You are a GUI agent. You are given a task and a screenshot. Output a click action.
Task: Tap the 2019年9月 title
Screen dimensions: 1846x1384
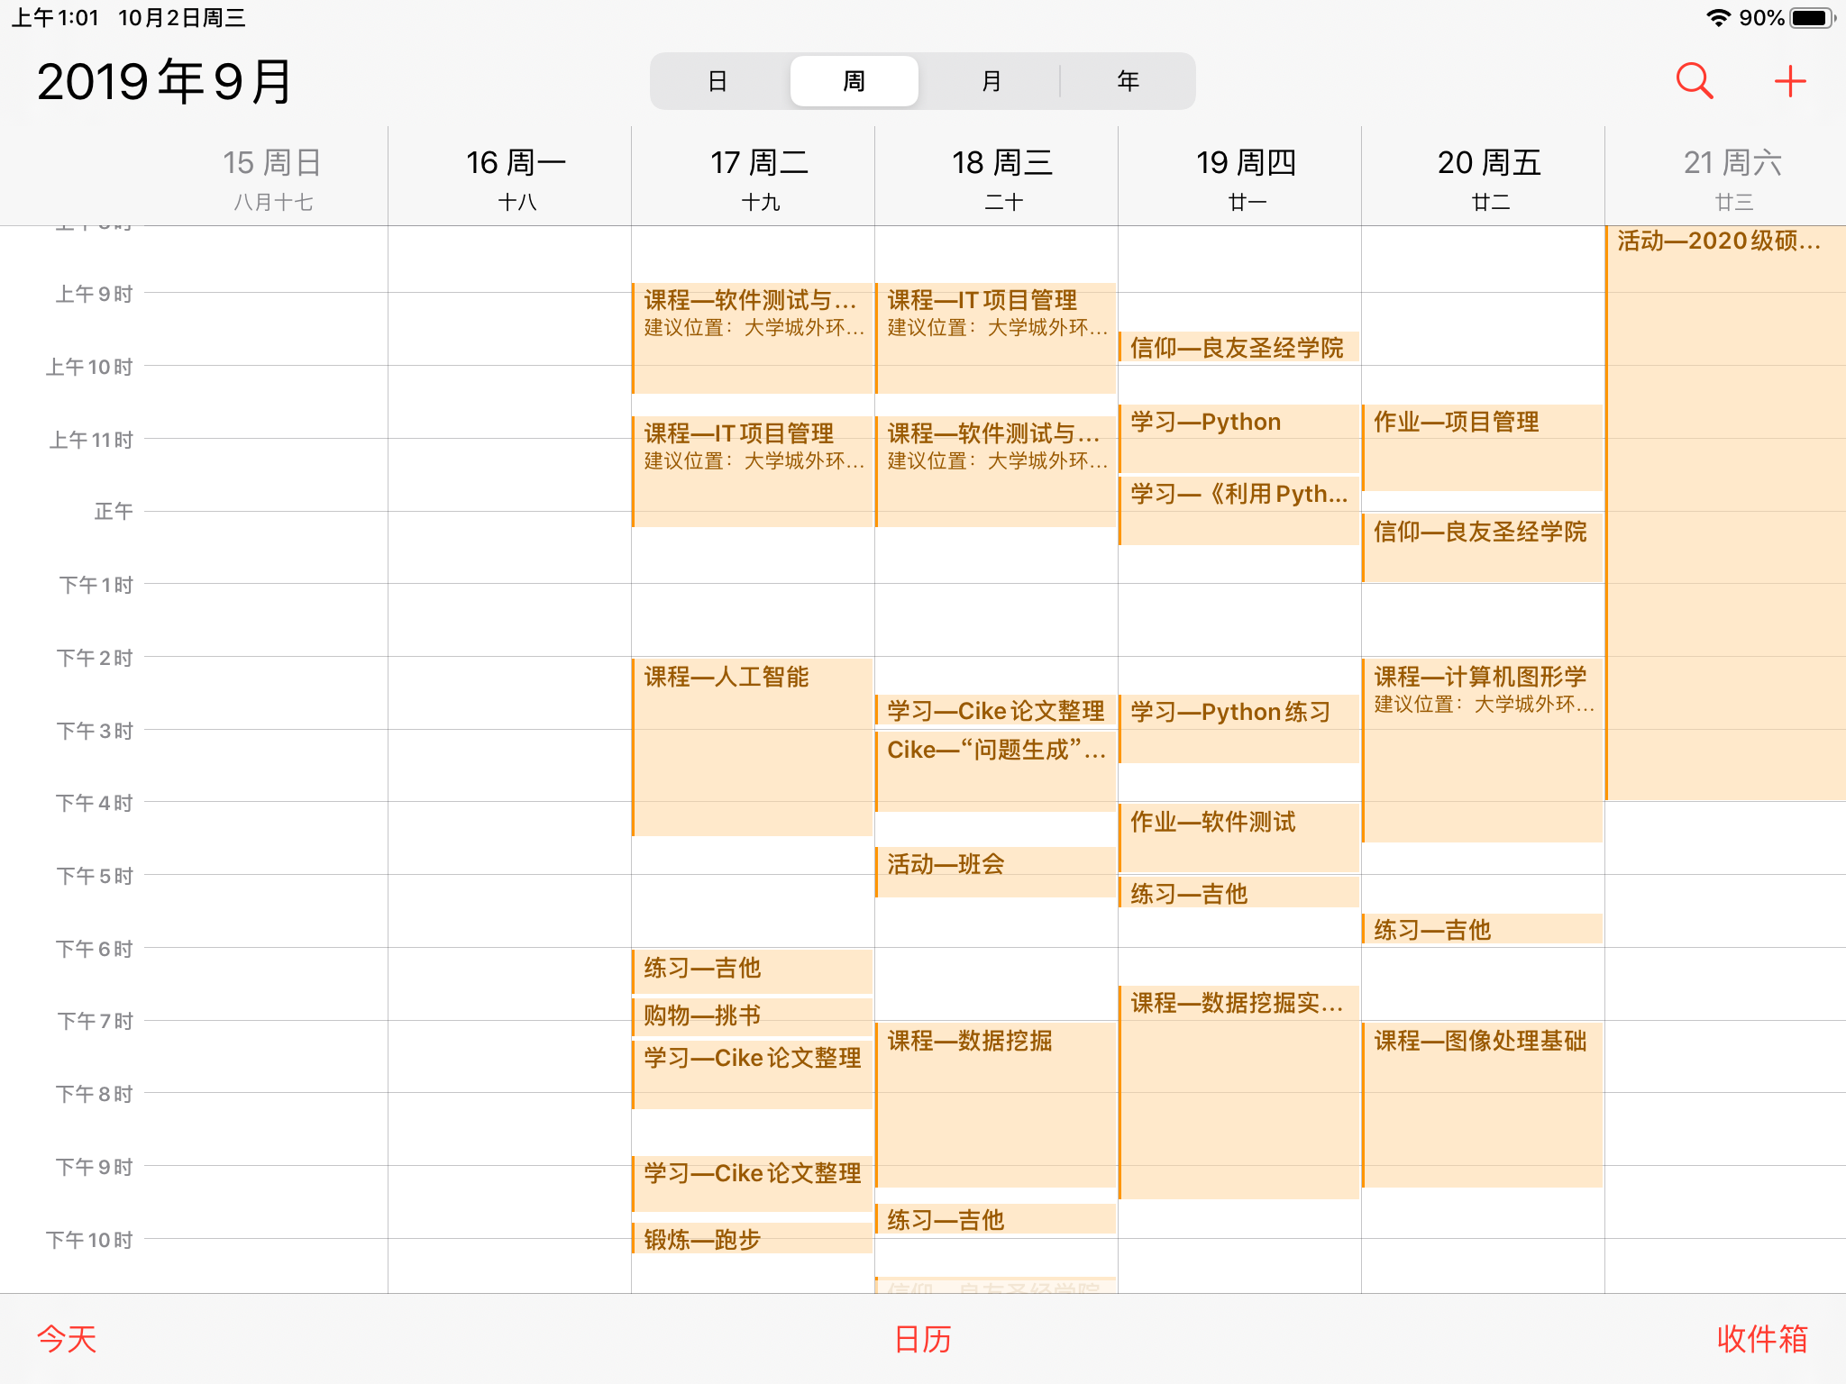[x=164, y=81]
